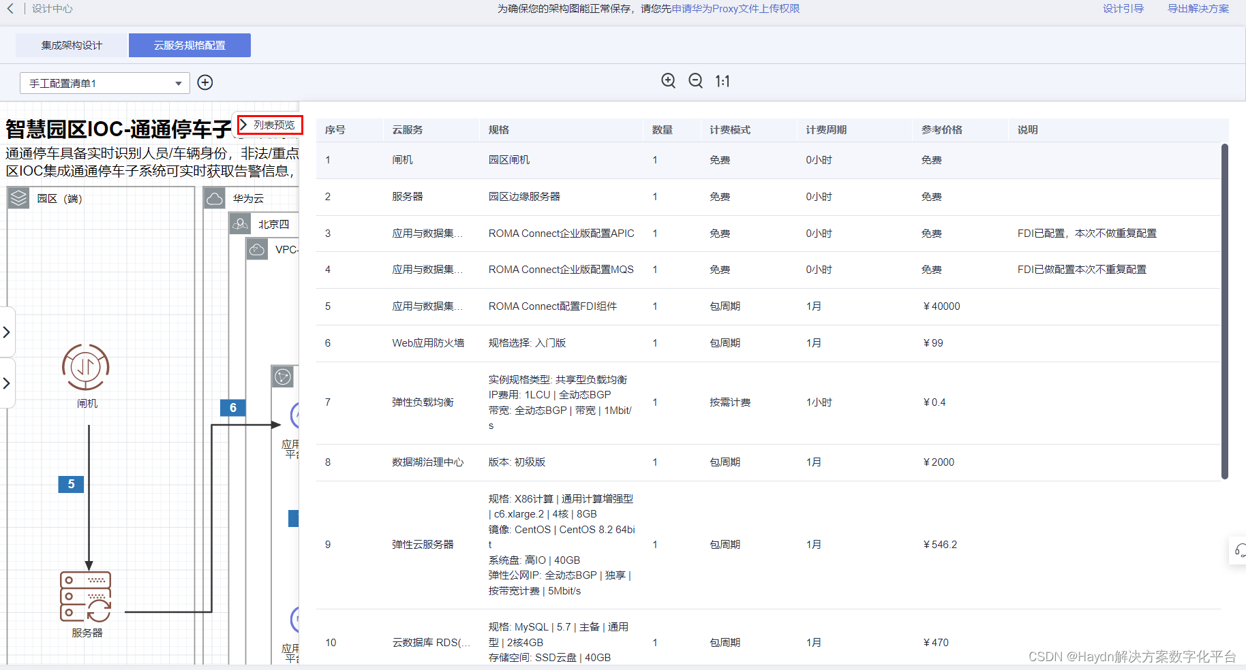Select the 闸机 gate icon in diagram
Screen dimensions: 1246x670
click(86, 367)
